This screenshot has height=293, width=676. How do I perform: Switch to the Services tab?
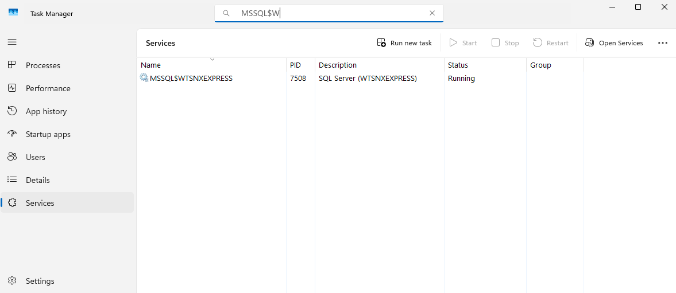tap(40, 203)
